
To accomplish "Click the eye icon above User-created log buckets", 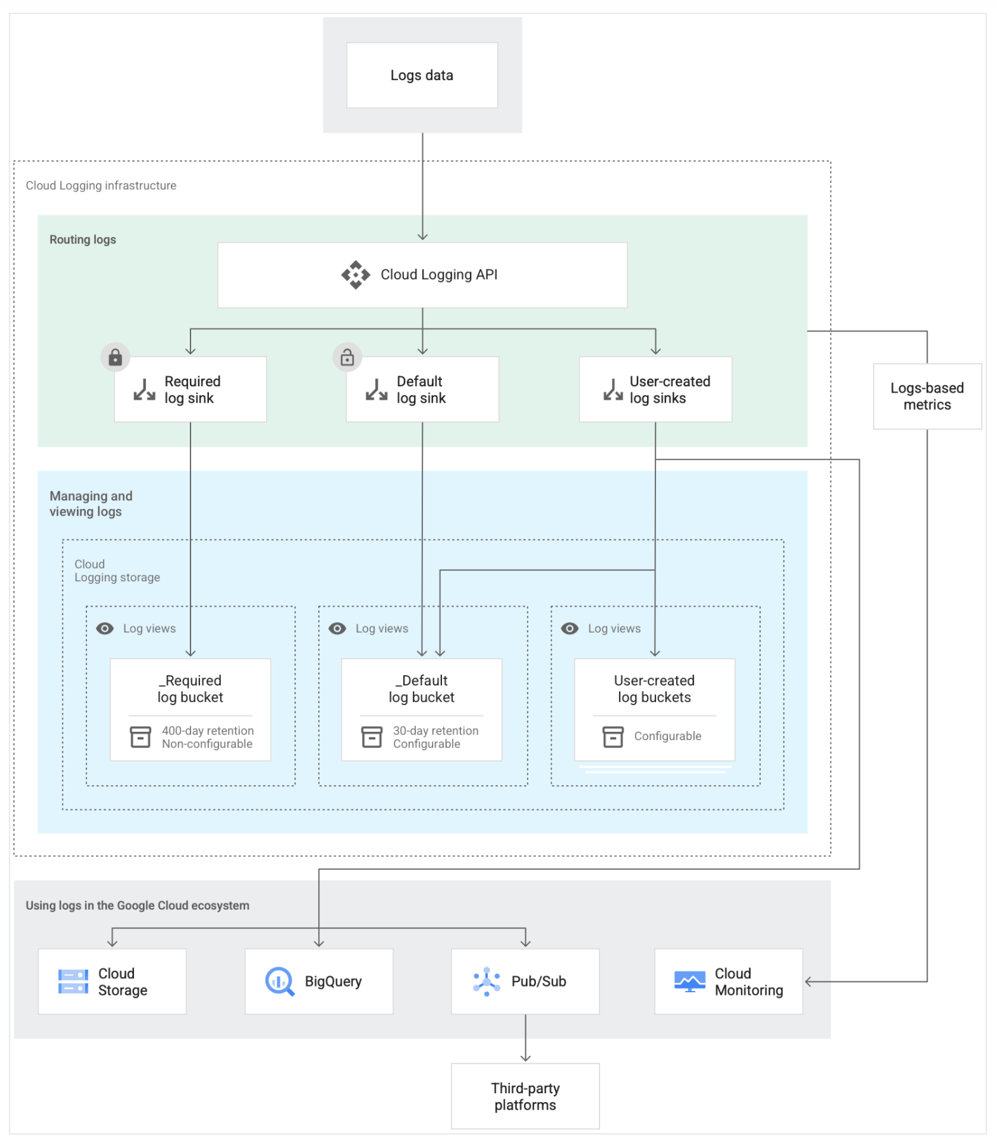I will 570,628.
